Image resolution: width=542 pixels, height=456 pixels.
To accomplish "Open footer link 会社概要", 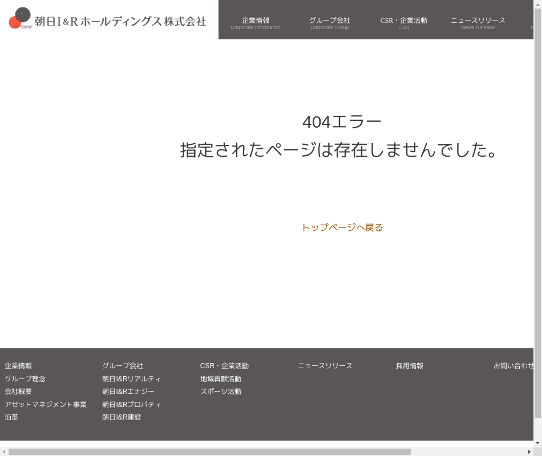I will tap(18, 392).
